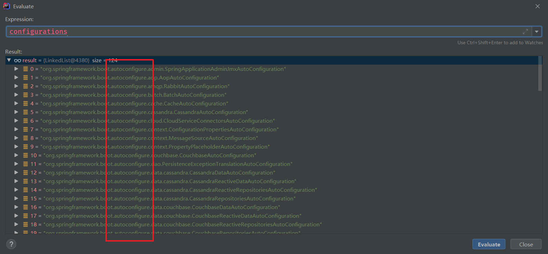The width and height of the screenshot is (548, 254).
Task: Click the field icon of element 3
Action: point(26,95)
